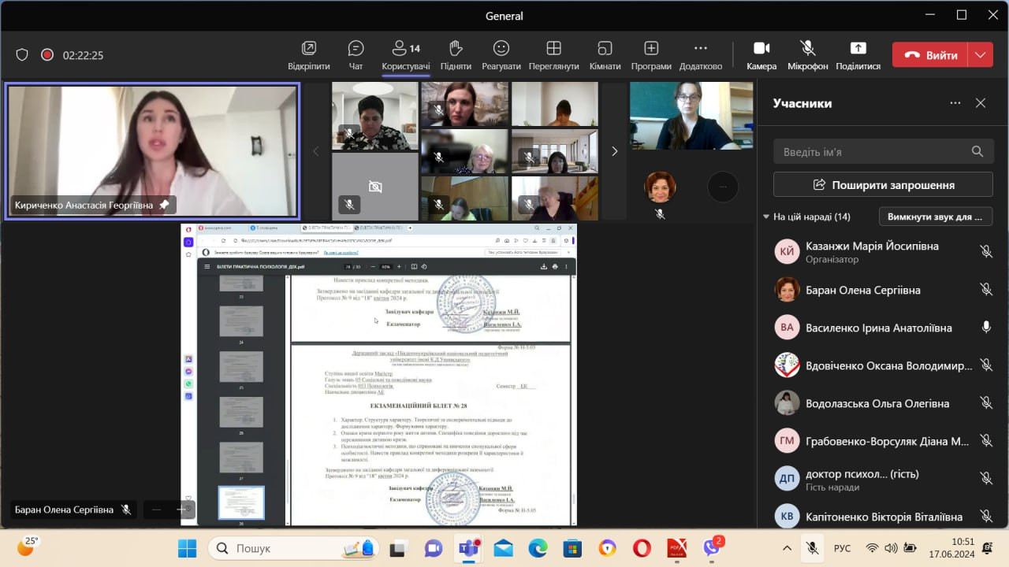Open the Переглянути view options menu
The image size is (1009, 567).
pos(554,55)
